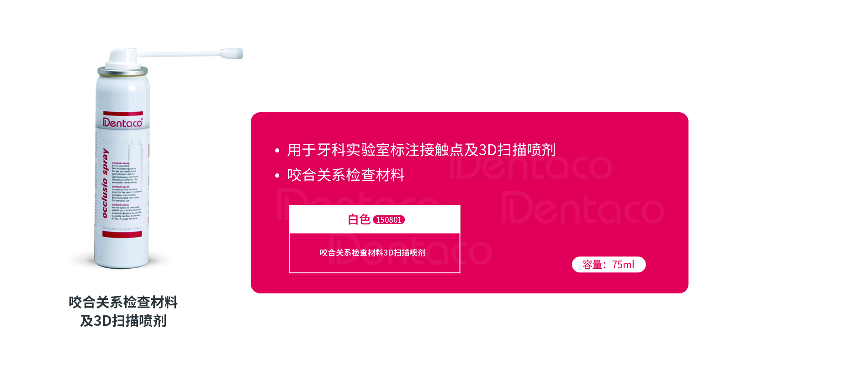Click the caption line 及3D扫描喷剂

pyautogui.click(x=123, y=321)
